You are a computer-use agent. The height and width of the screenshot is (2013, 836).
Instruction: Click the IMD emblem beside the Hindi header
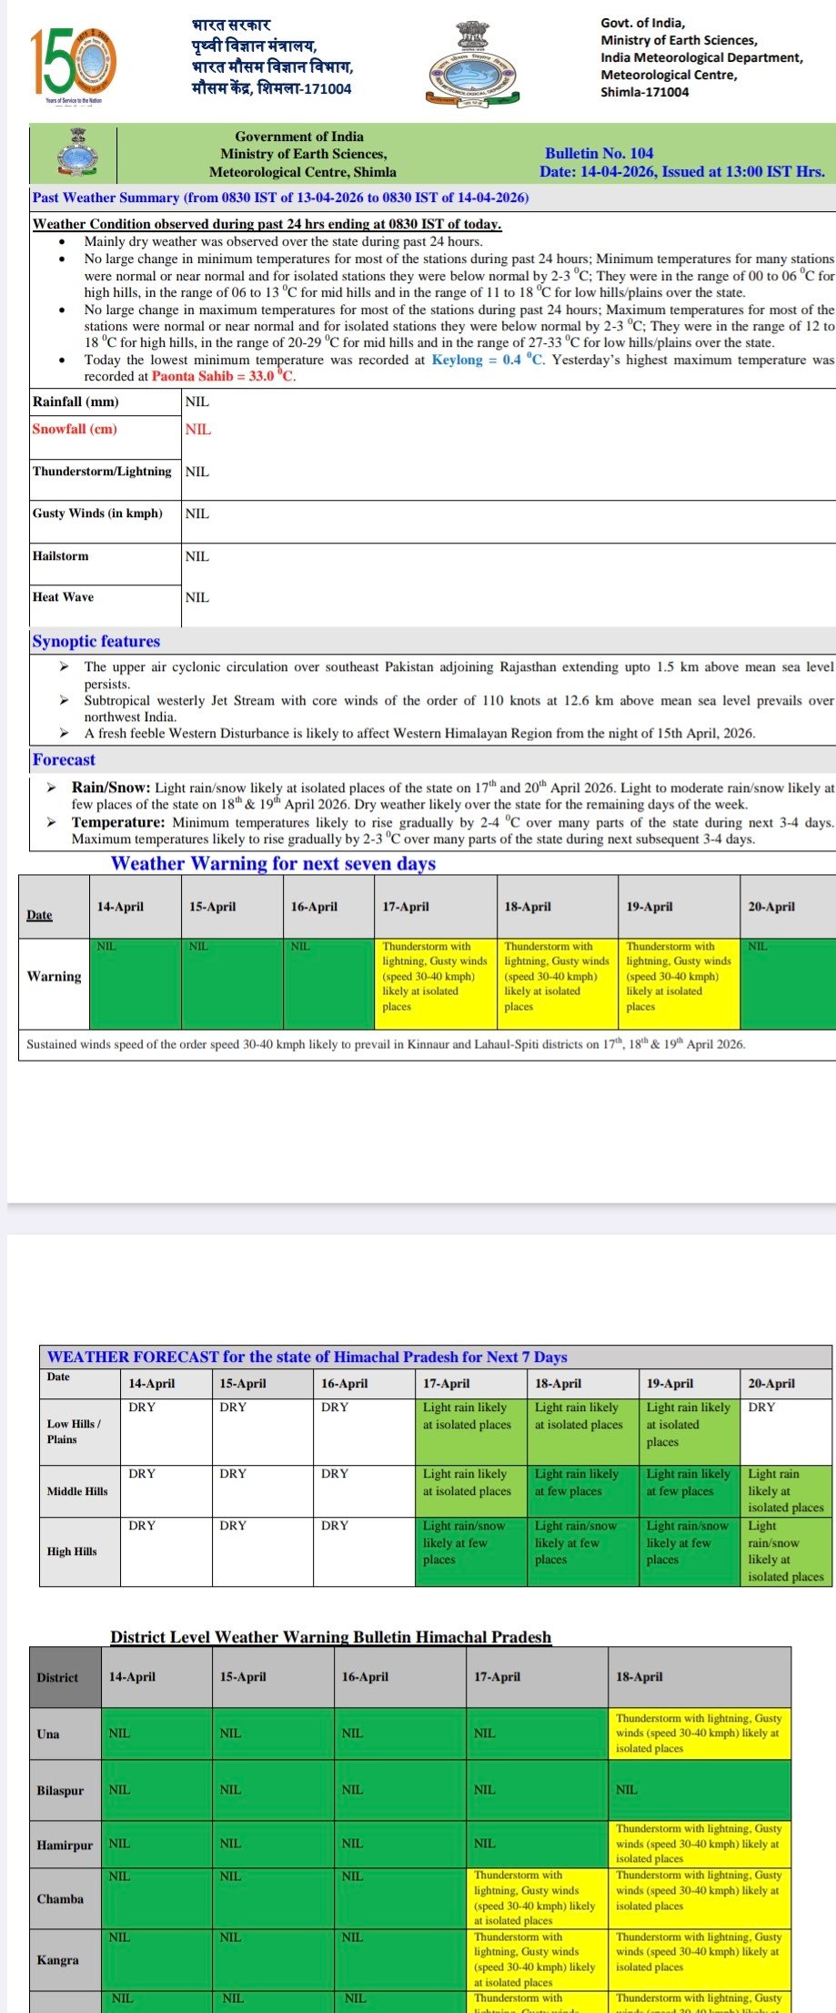tap(471, 64)
